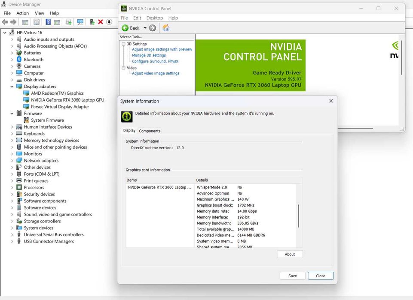This screenshot has width=413, height=300.
Task: Save the system information
Action: (292, 276)
